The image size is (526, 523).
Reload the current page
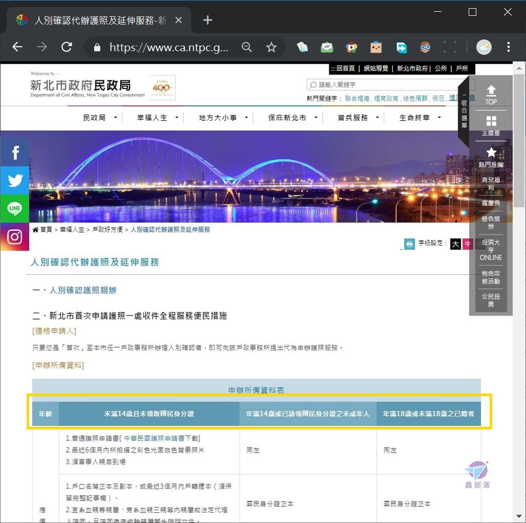pos(67,47)
